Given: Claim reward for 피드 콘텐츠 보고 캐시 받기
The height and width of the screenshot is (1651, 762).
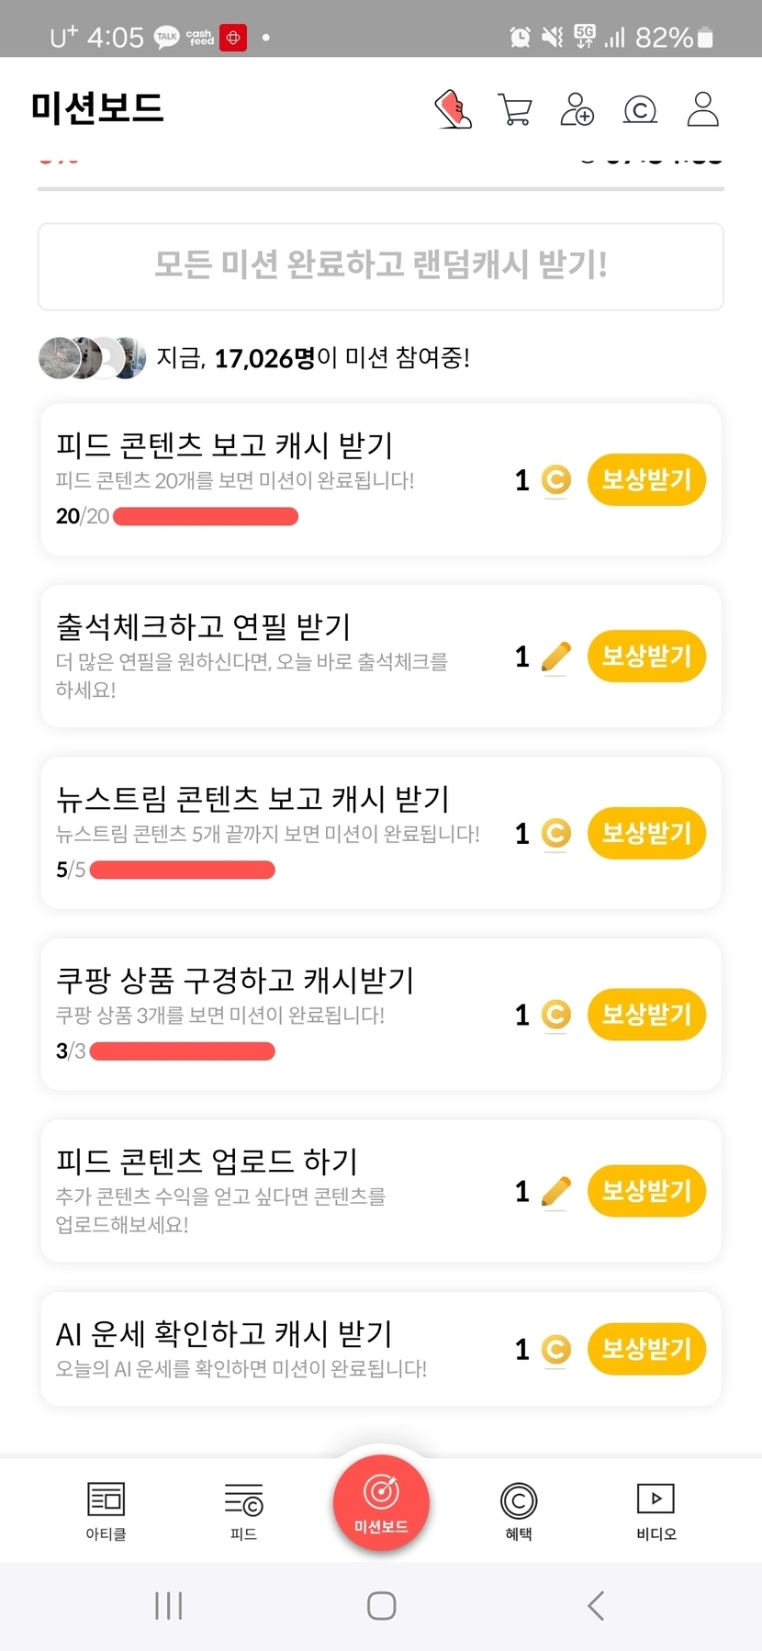Looking at the screenshot, I should tap(646, 479).
